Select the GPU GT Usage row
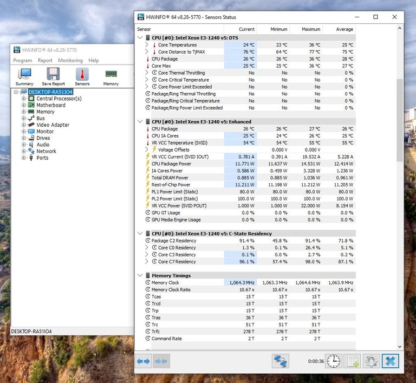Screen dimensions: 416x383 coord(249,212)
